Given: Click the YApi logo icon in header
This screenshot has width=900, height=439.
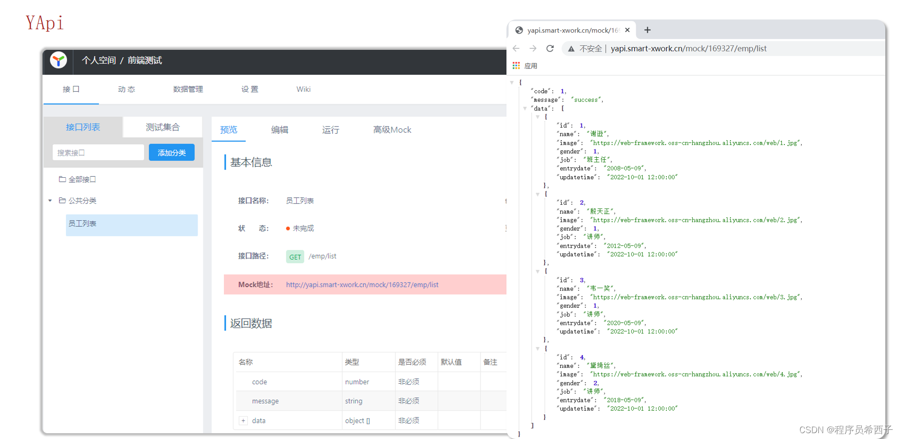Looking at the screenshot, I should [x=59, y=61].
